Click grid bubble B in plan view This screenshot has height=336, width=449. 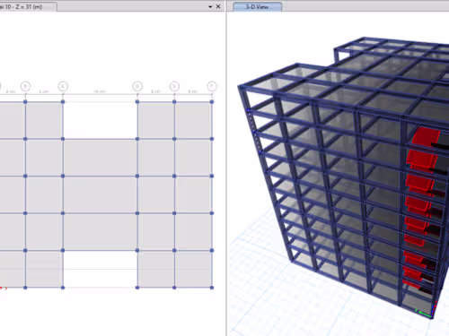click(25, 86)
